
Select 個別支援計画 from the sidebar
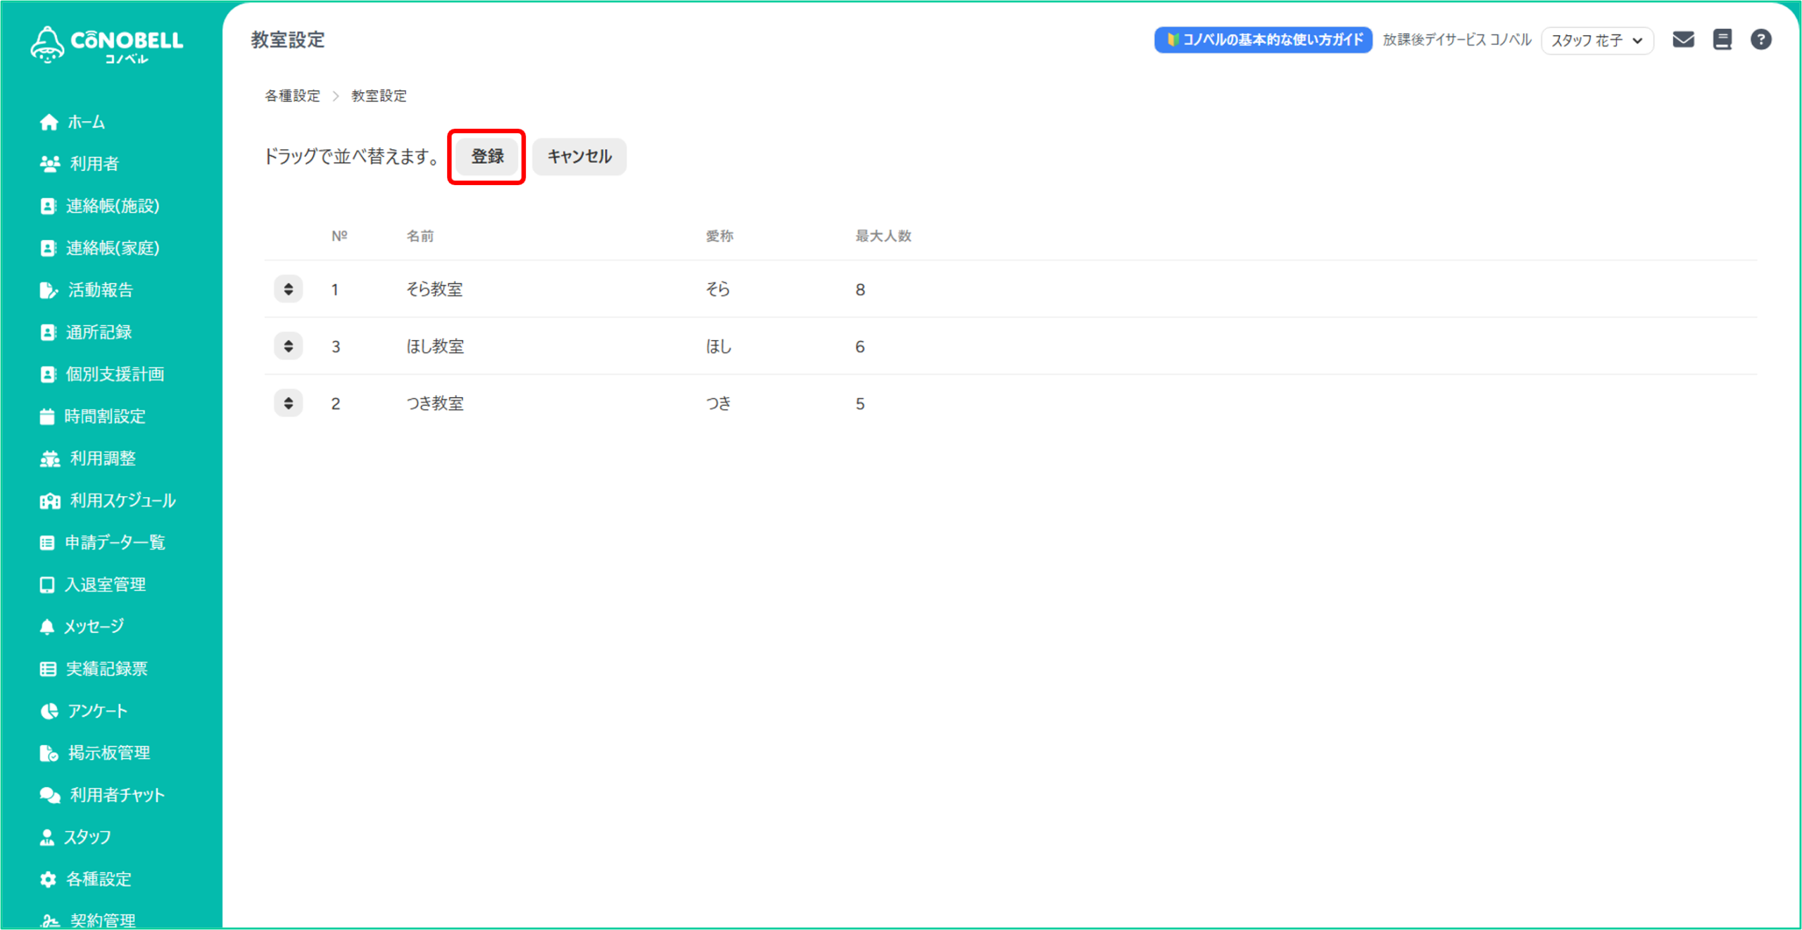coord(115,374)
